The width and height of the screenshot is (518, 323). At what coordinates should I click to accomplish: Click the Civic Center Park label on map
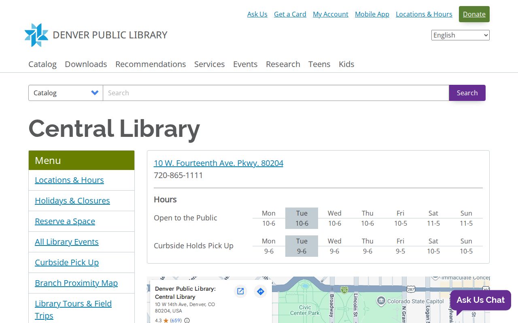305,310
